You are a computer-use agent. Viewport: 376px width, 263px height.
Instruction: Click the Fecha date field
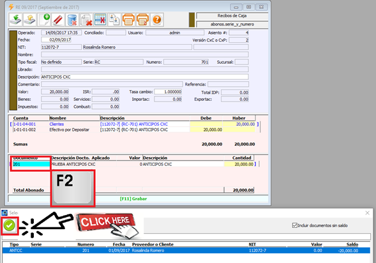pyautogui.click(x=56, y=40)
